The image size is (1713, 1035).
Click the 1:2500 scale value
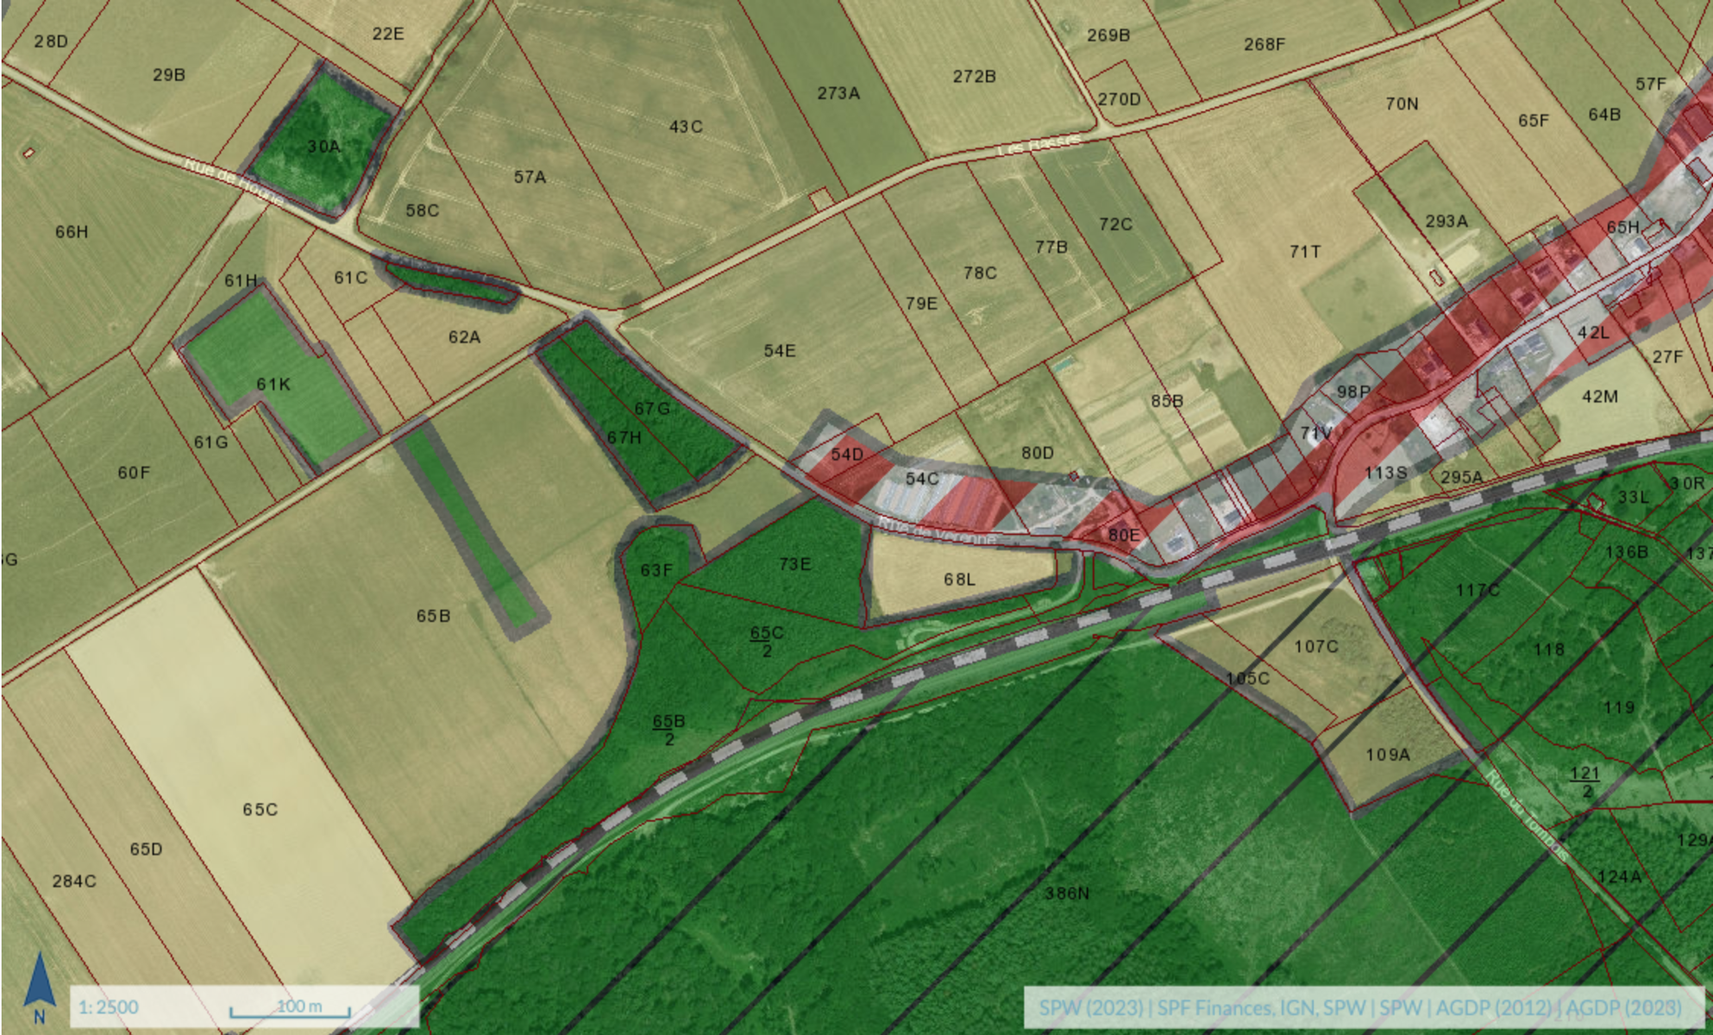[x=109, y=1007]
